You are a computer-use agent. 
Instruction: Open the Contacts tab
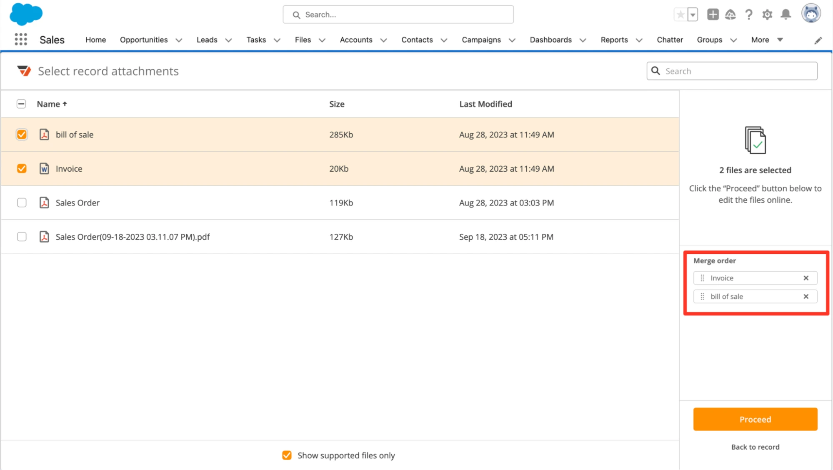pyautogui.click(x=417, y=40)
